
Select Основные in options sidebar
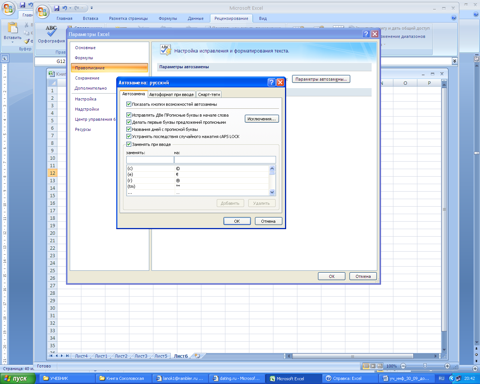pyautogui.click(x=109, y=48)
